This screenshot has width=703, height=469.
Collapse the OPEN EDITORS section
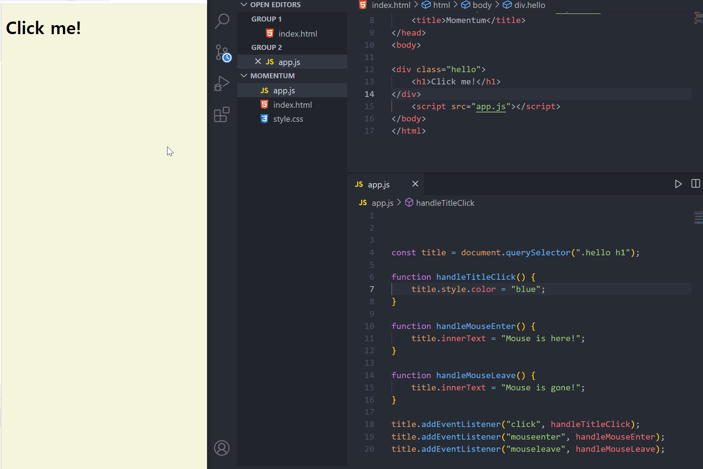[x=244, y=5]
